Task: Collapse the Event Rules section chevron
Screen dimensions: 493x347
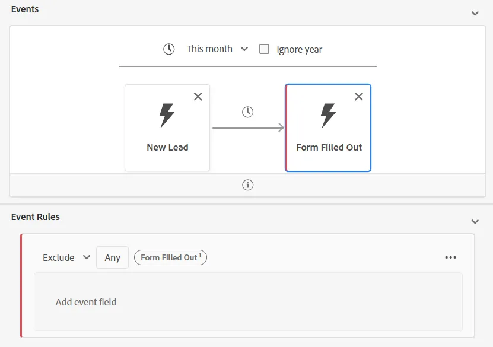Action: click(x=475, y=222)
